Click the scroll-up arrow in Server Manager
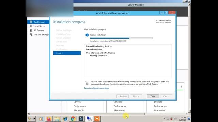This screenshot has height=122, width=218. [189, 4]
